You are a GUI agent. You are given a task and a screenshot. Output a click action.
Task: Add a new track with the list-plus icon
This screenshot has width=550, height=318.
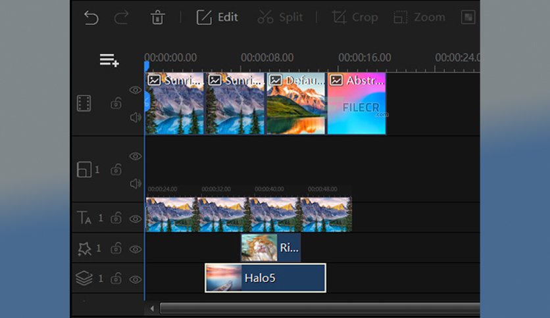(109, 60)
